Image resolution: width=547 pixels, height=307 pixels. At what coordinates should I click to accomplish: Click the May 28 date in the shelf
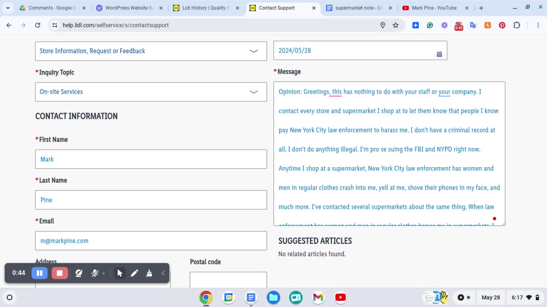[491, 298]
